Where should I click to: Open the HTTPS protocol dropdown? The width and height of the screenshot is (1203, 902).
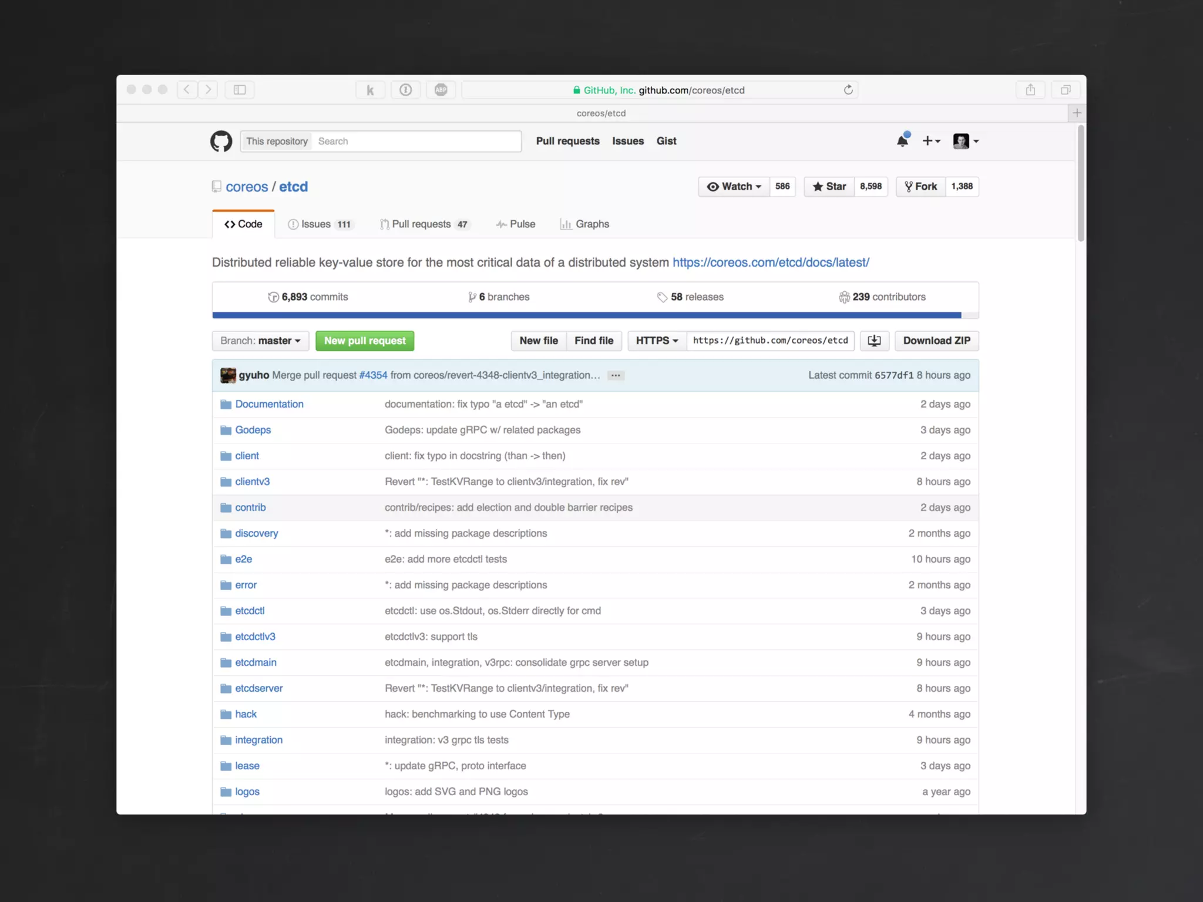click(657, 341)
